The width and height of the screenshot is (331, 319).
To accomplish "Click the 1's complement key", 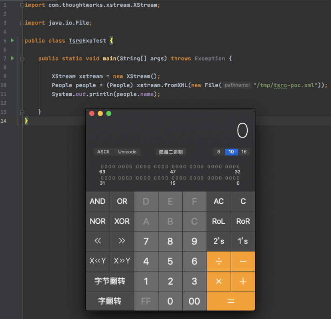I will tap(243, 241).
